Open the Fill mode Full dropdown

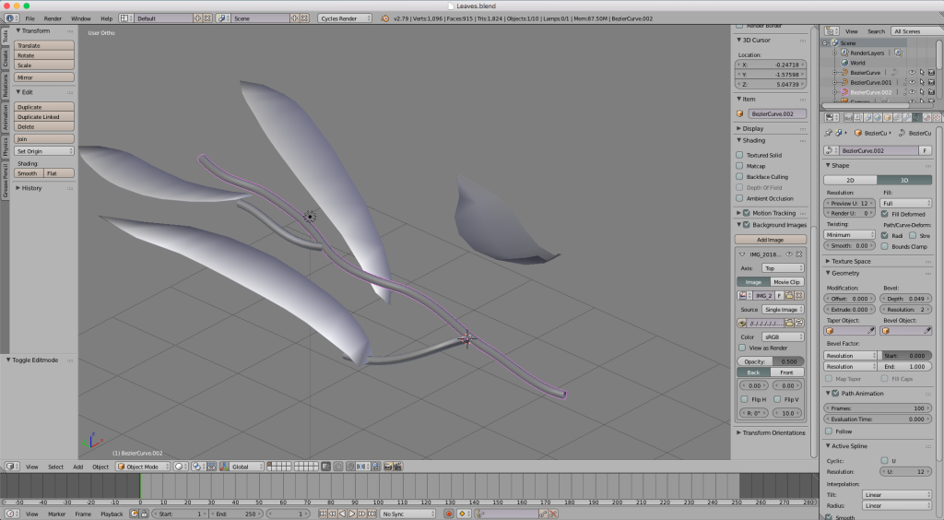pyautogui.click(x=905, y=203)
